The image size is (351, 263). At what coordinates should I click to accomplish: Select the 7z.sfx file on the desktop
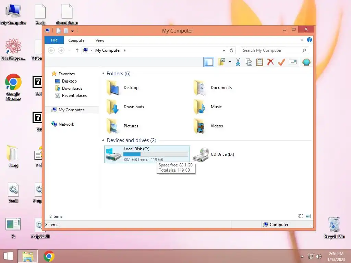point(40,14)
